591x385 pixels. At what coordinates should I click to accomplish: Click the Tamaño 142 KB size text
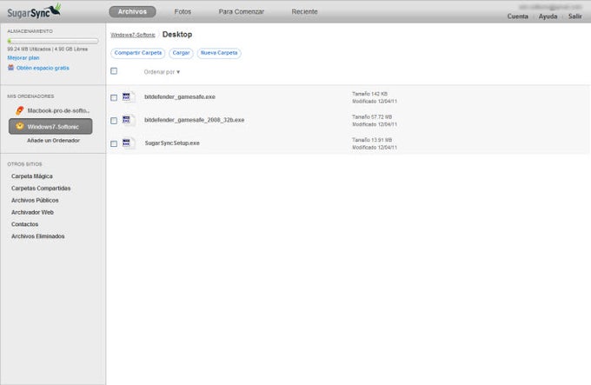369,94
